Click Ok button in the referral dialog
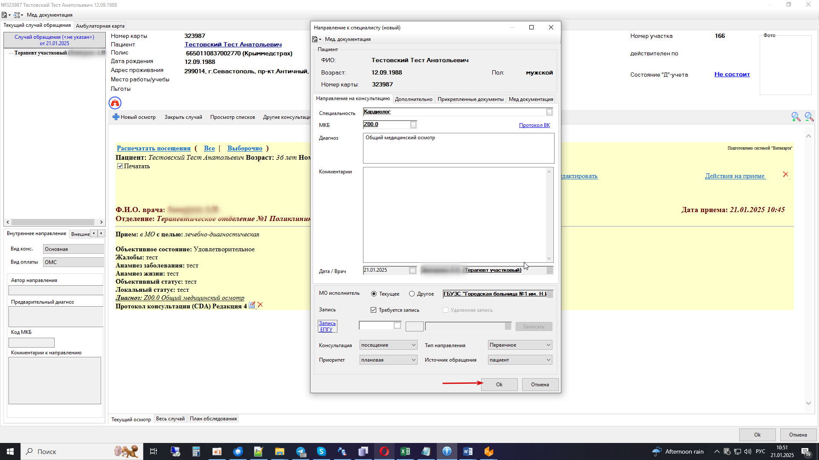The image size is (819, 460). [x=499, y=385]
